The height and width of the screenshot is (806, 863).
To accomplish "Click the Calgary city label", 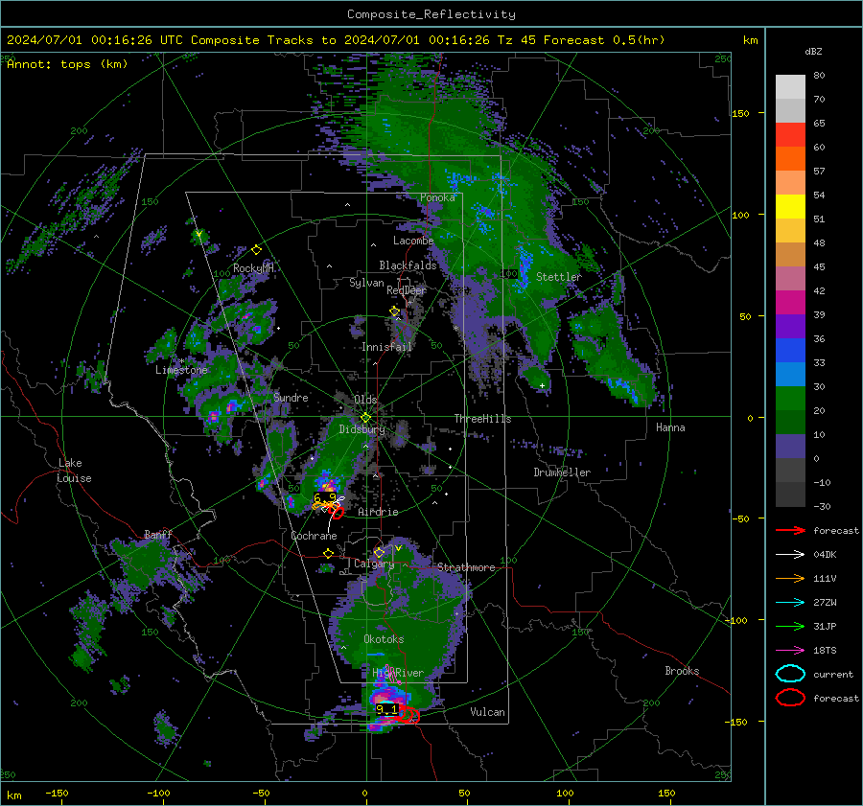I will pyautogui.click(x=374, y=564).
